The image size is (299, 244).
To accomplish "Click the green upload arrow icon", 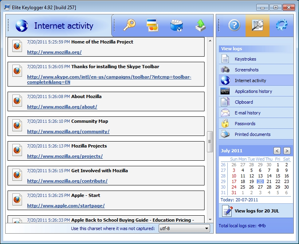I will click(201, 25).
